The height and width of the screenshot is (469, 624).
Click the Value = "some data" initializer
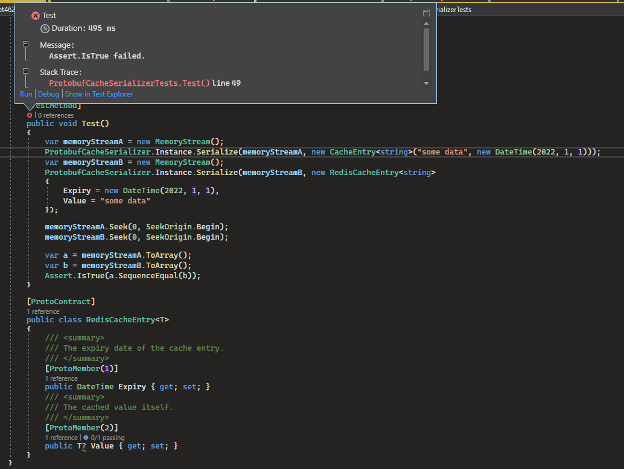(x=106, y=201)
